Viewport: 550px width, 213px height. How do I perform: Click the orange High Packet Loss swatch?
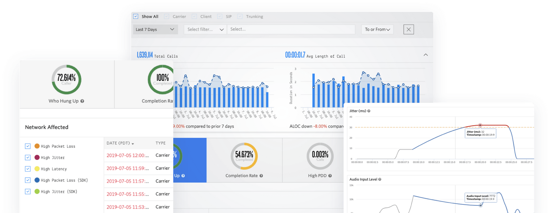(37, 146)
